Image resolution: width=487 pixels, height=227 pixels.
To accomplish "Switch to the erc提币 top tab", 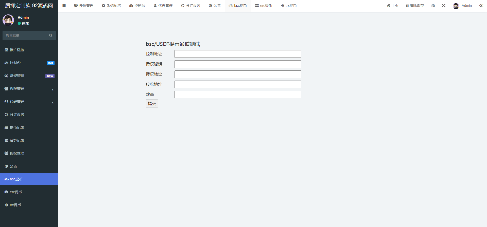I will [264, 6].
